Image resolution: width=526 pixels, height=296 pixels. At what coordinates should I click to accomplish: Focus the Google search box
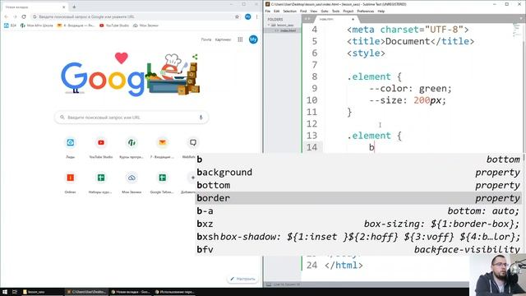131,118
